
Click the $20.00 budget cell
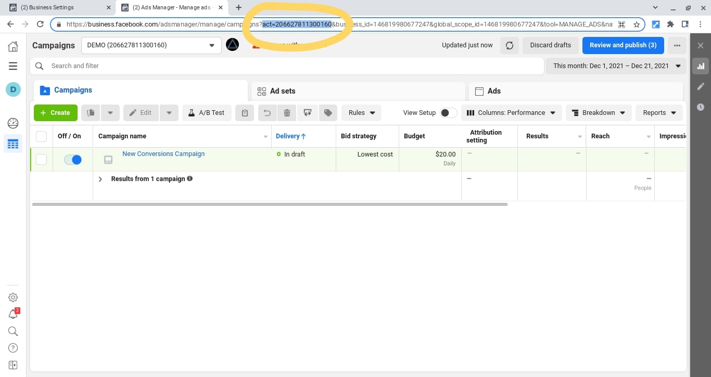coord(430,159)
